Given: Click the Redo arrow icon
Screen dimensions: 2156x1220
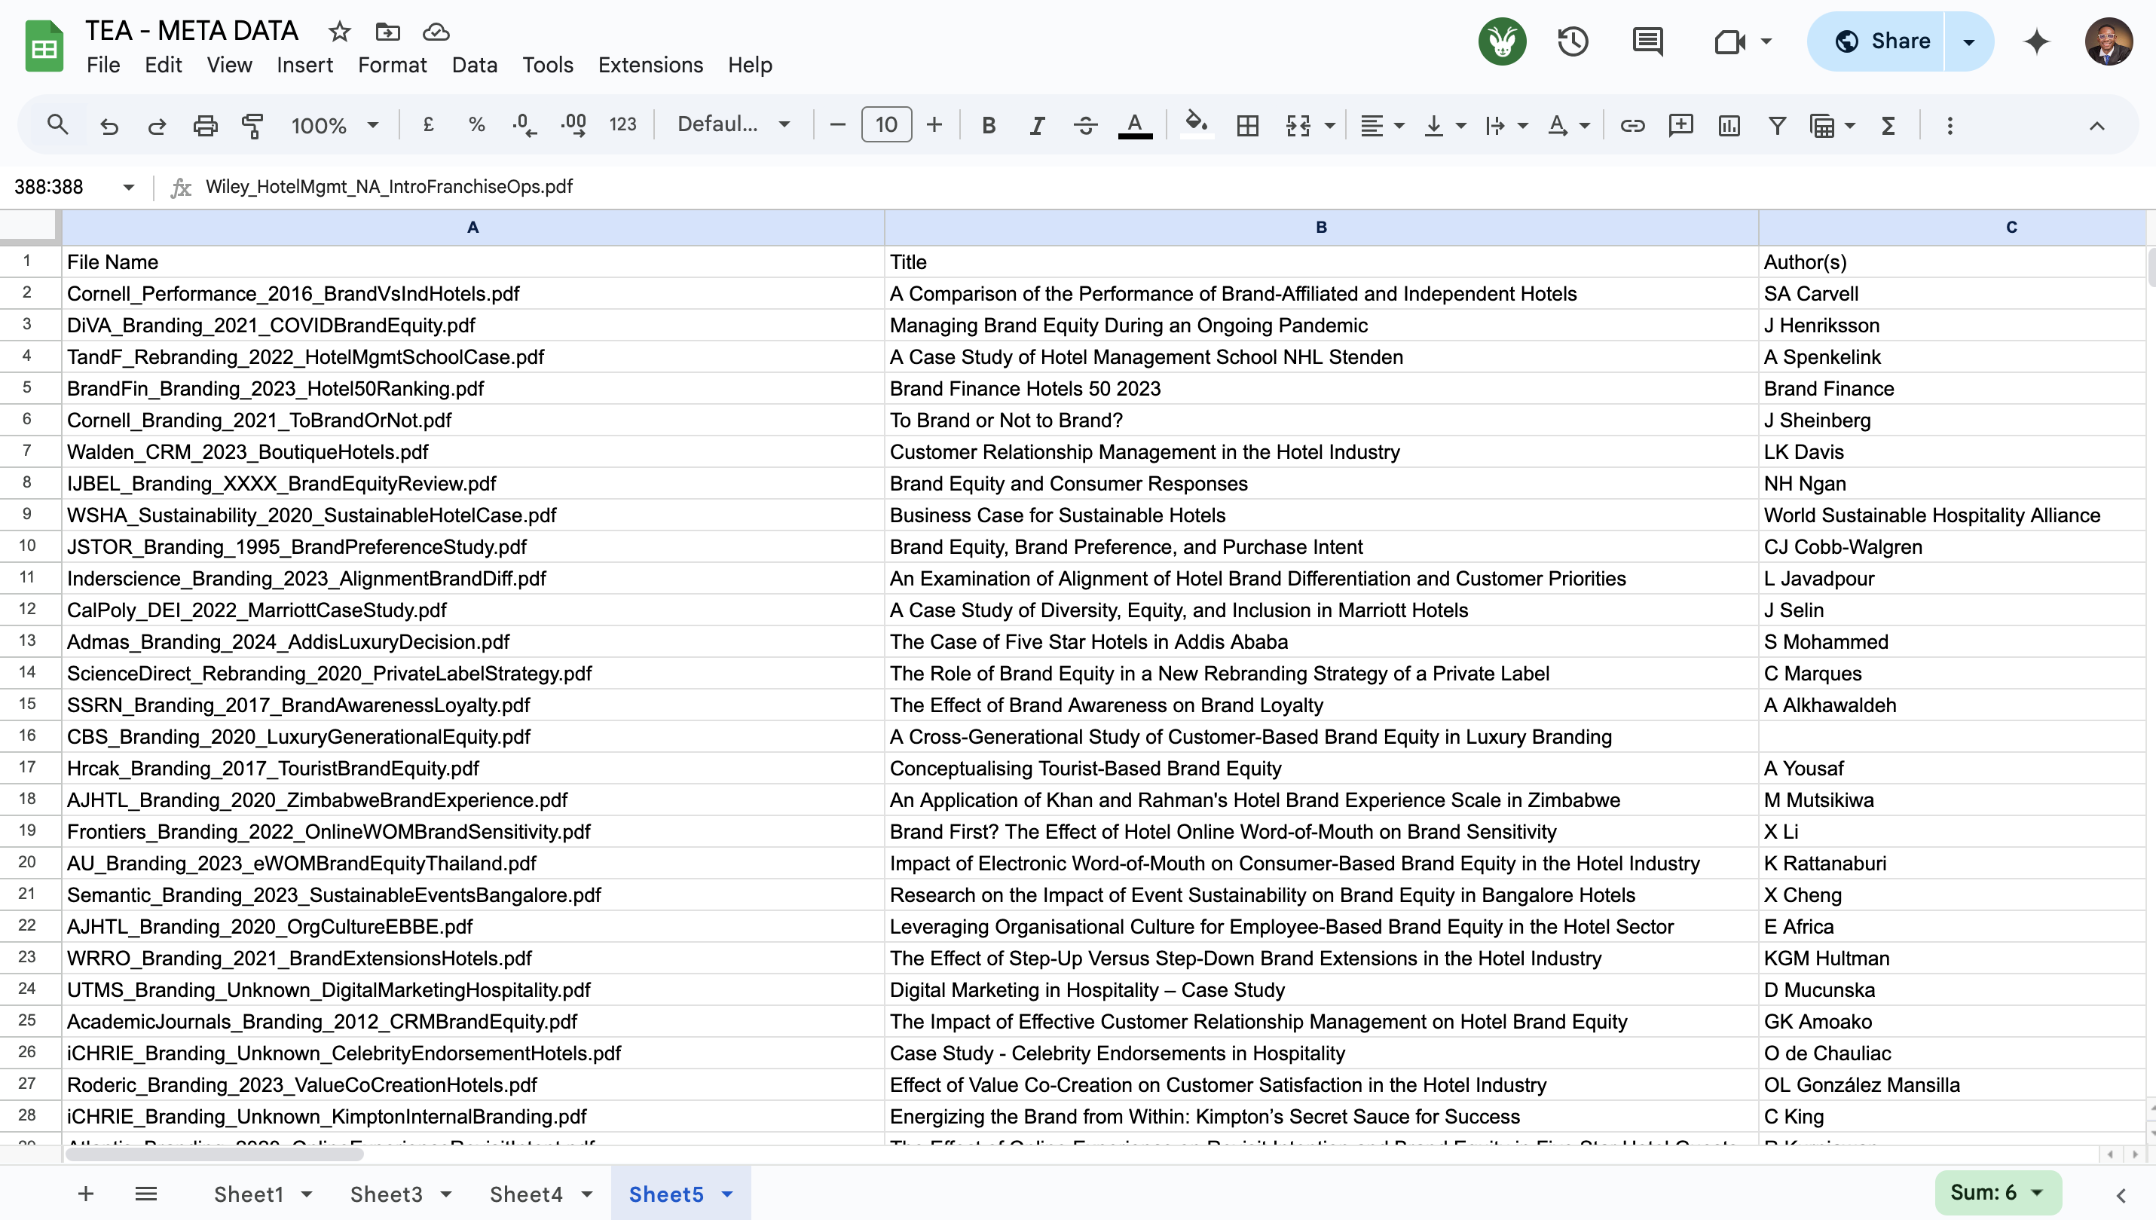Looking at the screenshot, I should click(157, 125).
